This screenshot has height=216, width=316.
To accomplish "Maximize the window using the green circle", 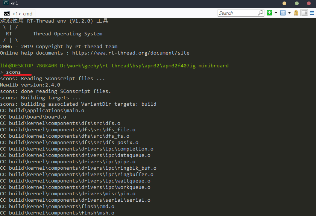I will (297, 3).
